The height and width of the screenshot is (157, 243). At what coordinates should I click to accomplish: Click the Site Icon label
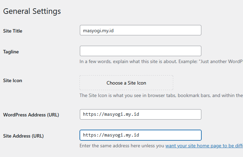pyautogui.click(x=12, y=80)
